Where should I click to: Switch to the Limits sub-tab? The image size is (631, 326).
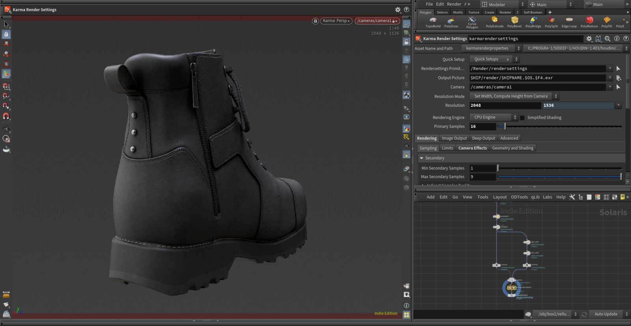[x=447, y=148]
